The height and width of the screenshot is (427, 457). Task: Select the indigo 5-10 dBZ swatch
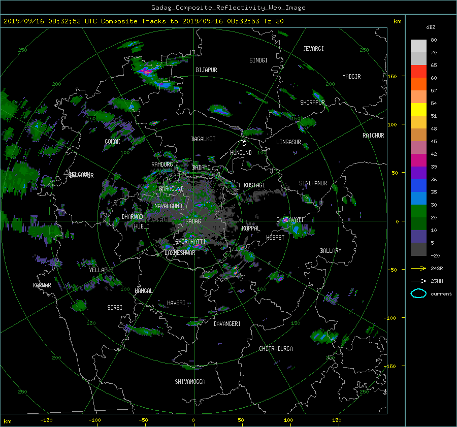pos(418,237)
